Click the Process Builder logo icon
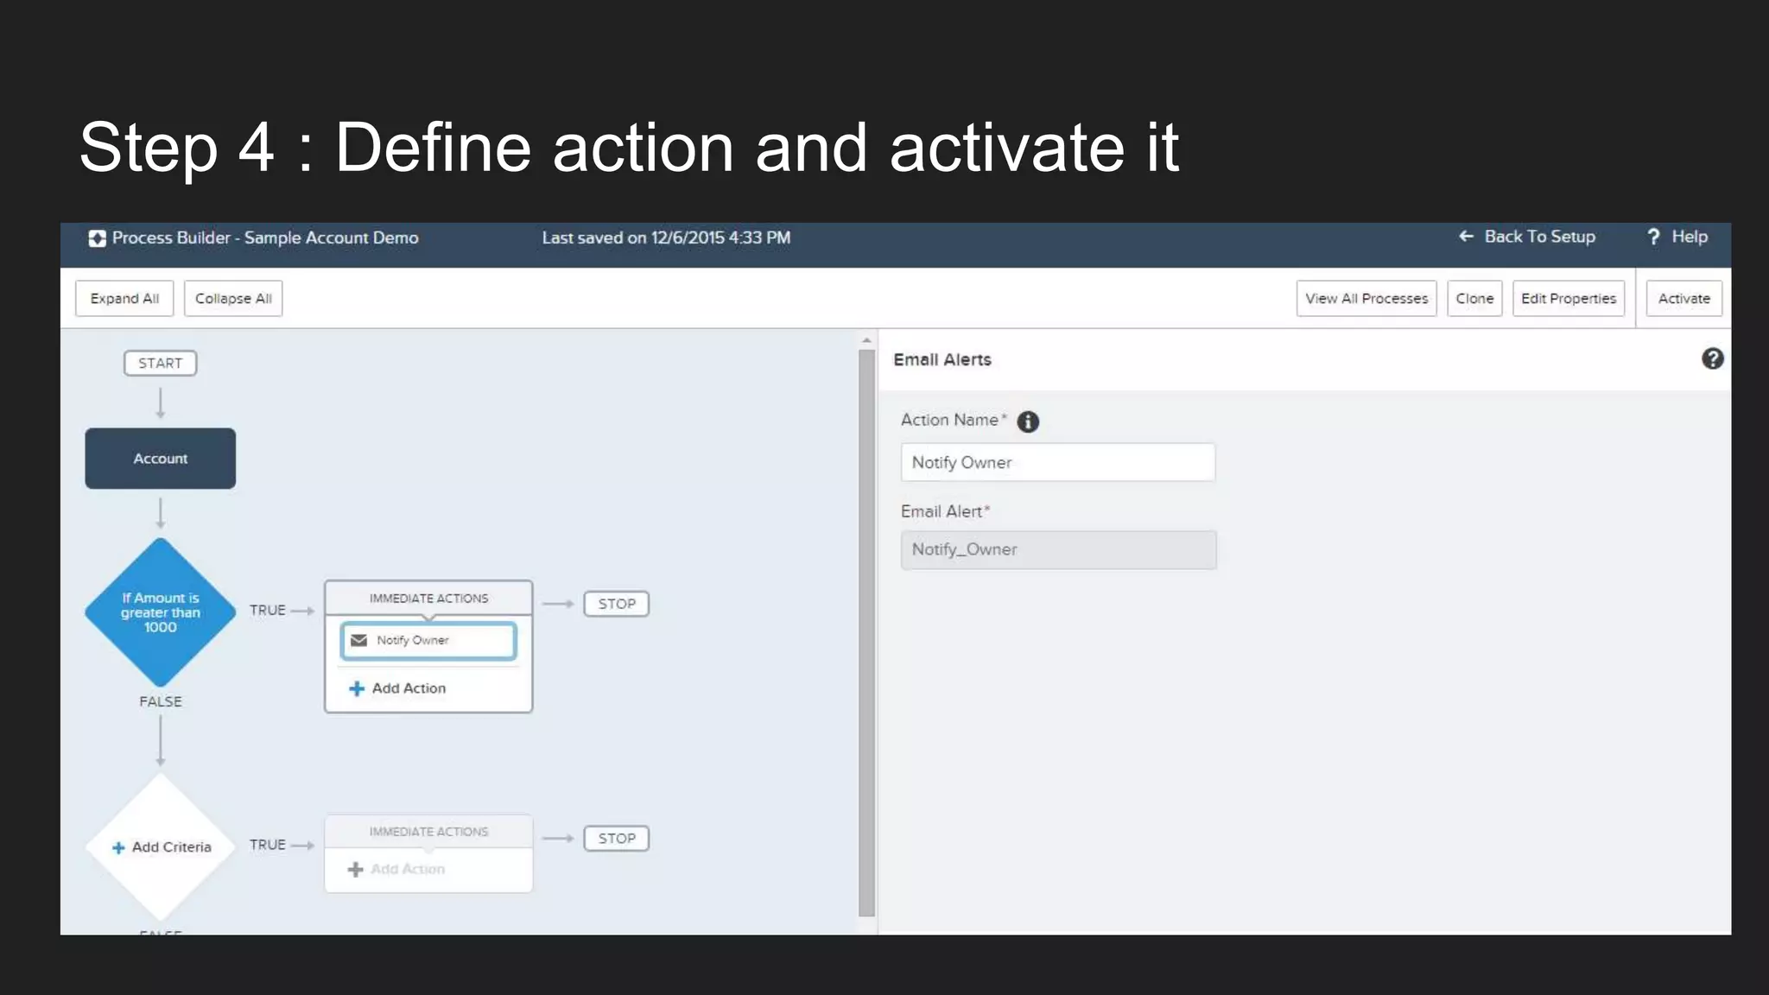1769x995 pixels. [x=97, y=238]
